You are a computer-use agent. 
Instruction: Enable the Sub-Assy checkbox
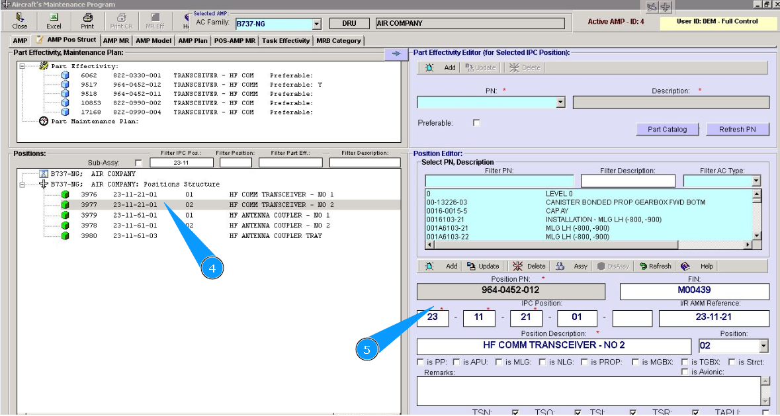(x=138, y=163)
